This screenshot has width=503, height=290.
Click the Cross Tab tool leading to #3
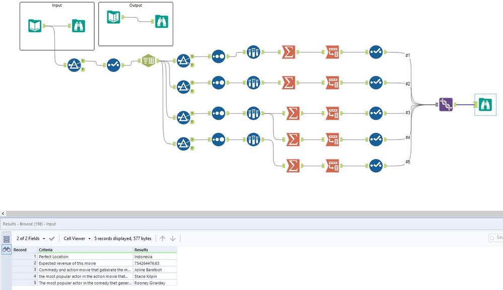click(x=332, y=113)
